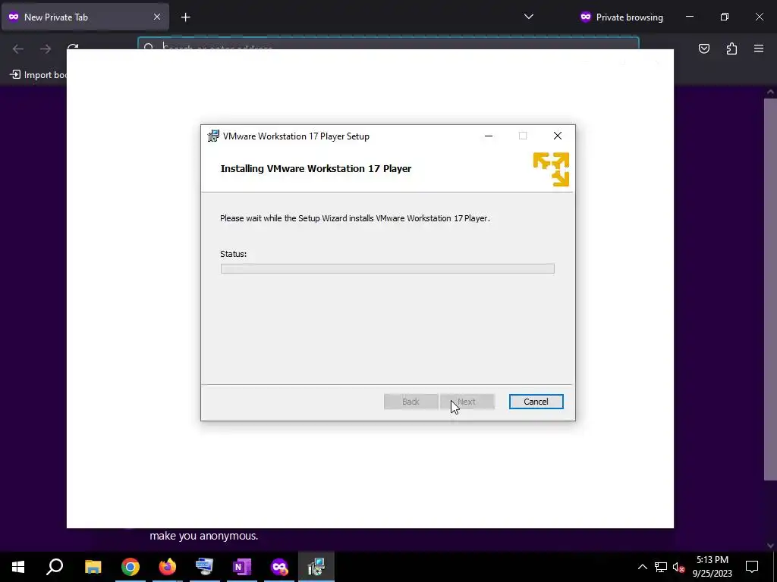777x582 pixels.
Task: Open the Windows notification center
Action: 752,567
